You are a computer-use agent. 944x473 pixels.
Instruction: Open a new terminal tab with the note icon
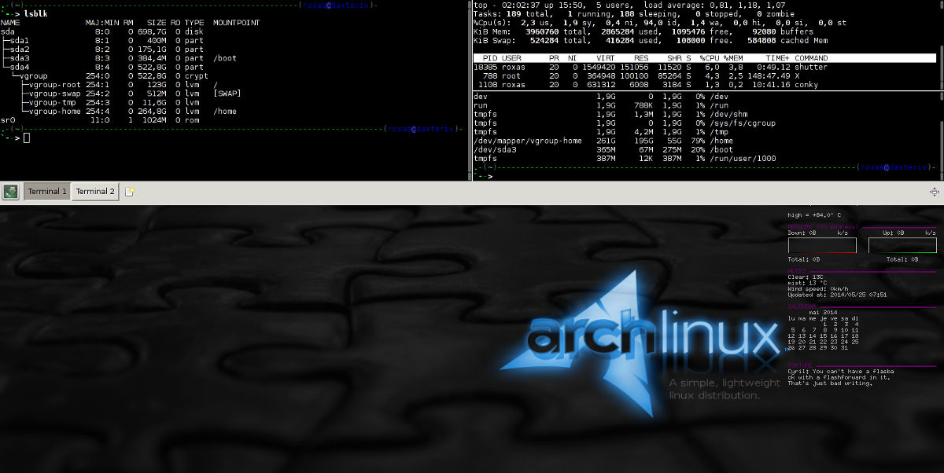(x=130, y=191)
